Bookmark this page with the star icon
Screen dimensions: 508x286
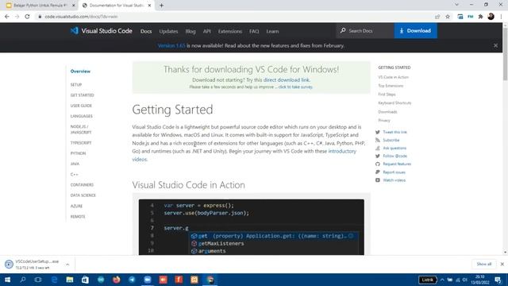click(448, 17)
